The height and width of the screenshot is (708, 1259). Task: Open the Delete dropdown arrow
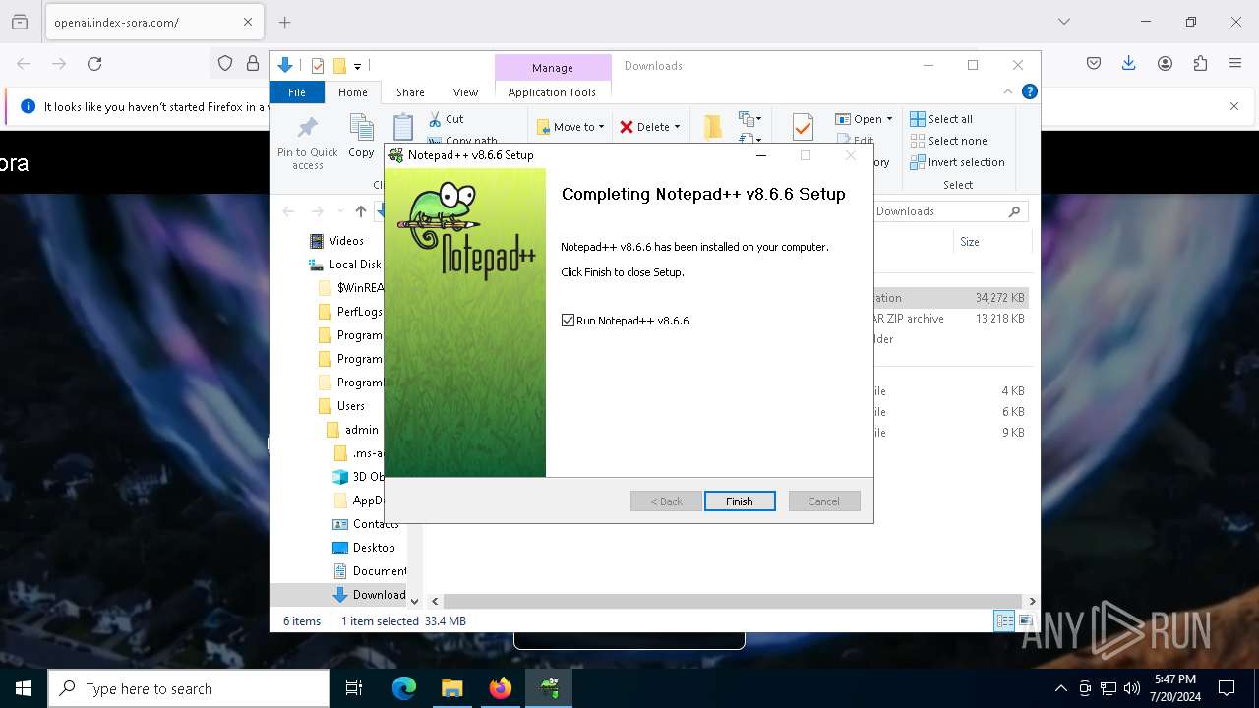click(677, 127)
